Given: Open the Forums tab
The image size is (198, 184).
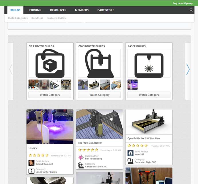Looking at the screenshot, I should click(x=35, y=10).
